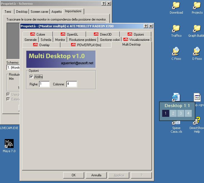Open Aspetto tab in Proprietà - Schermo
204x183 pixels.
pos(57,12)
